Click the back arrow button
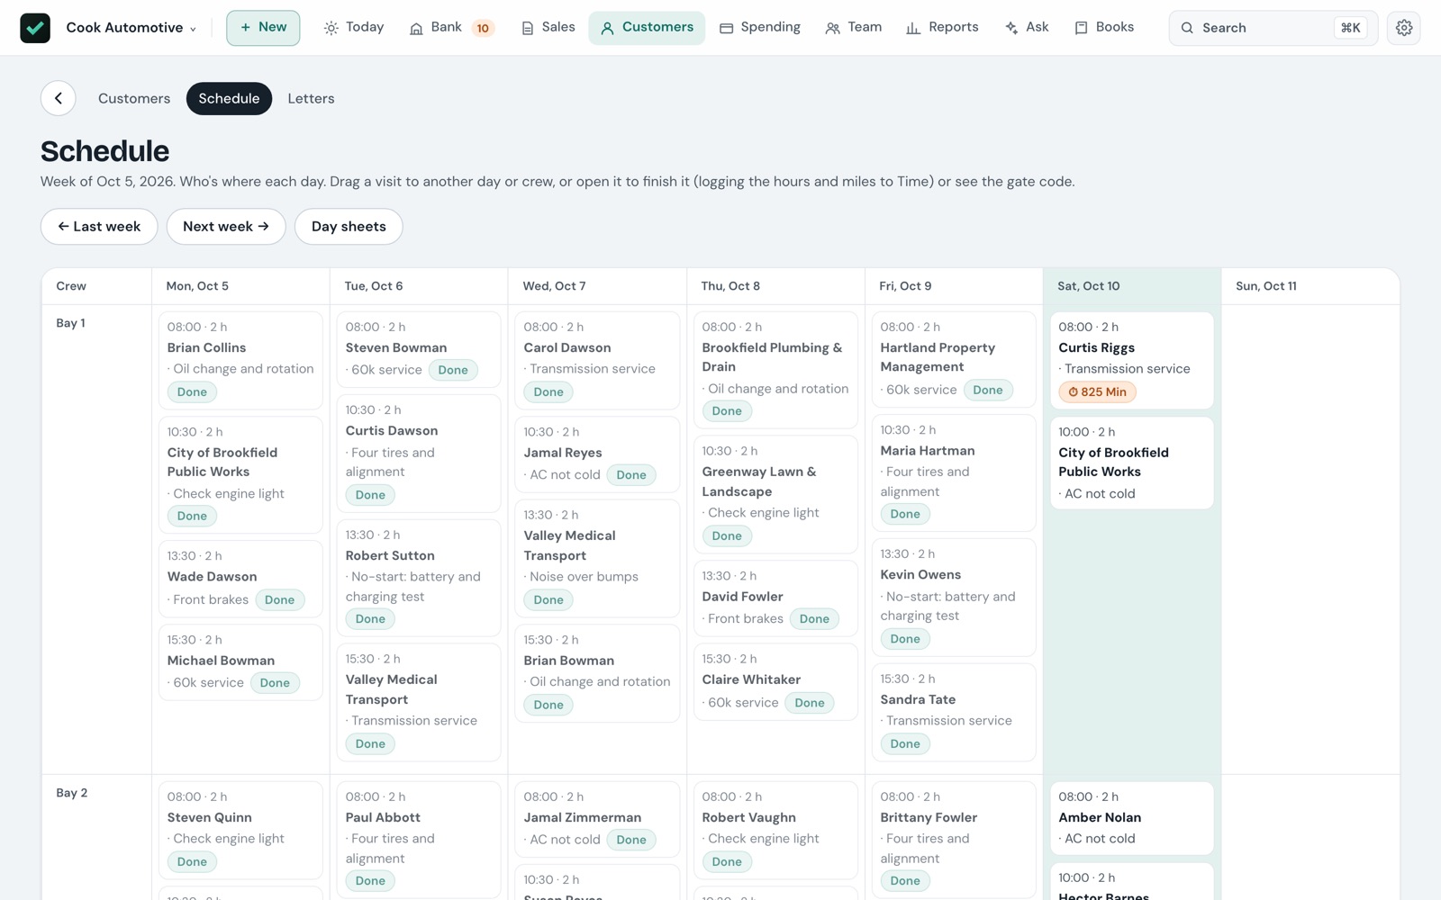The width and height of the screenshot is (1441, 900). tap(59, 98)
